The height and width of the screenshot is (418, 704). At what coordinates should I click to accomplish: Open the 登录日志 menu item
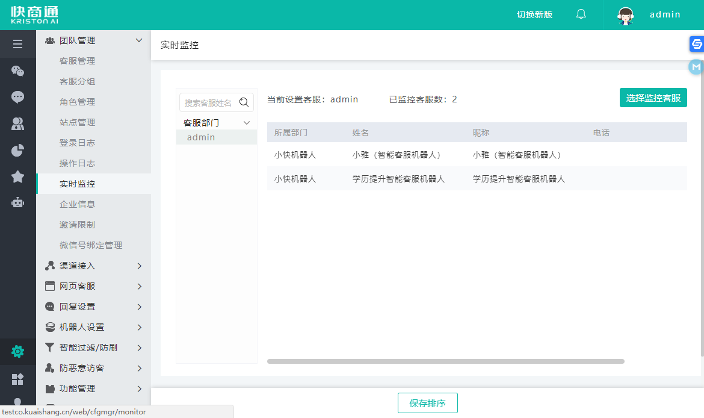coord(77,143)
